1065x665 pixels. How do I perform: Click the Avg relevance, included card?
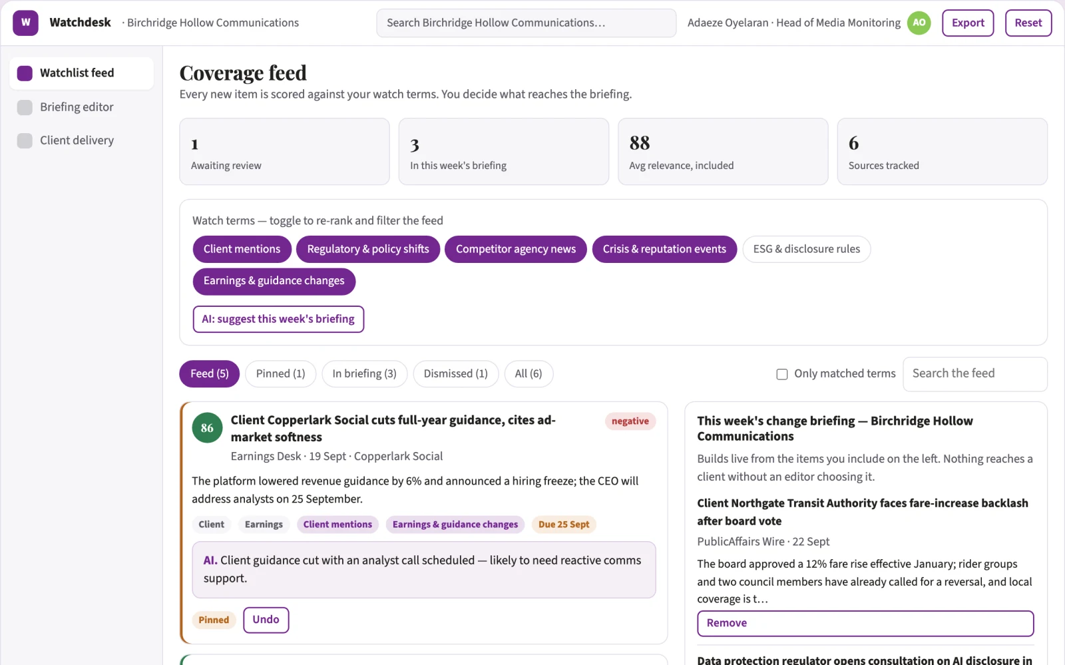723,152
